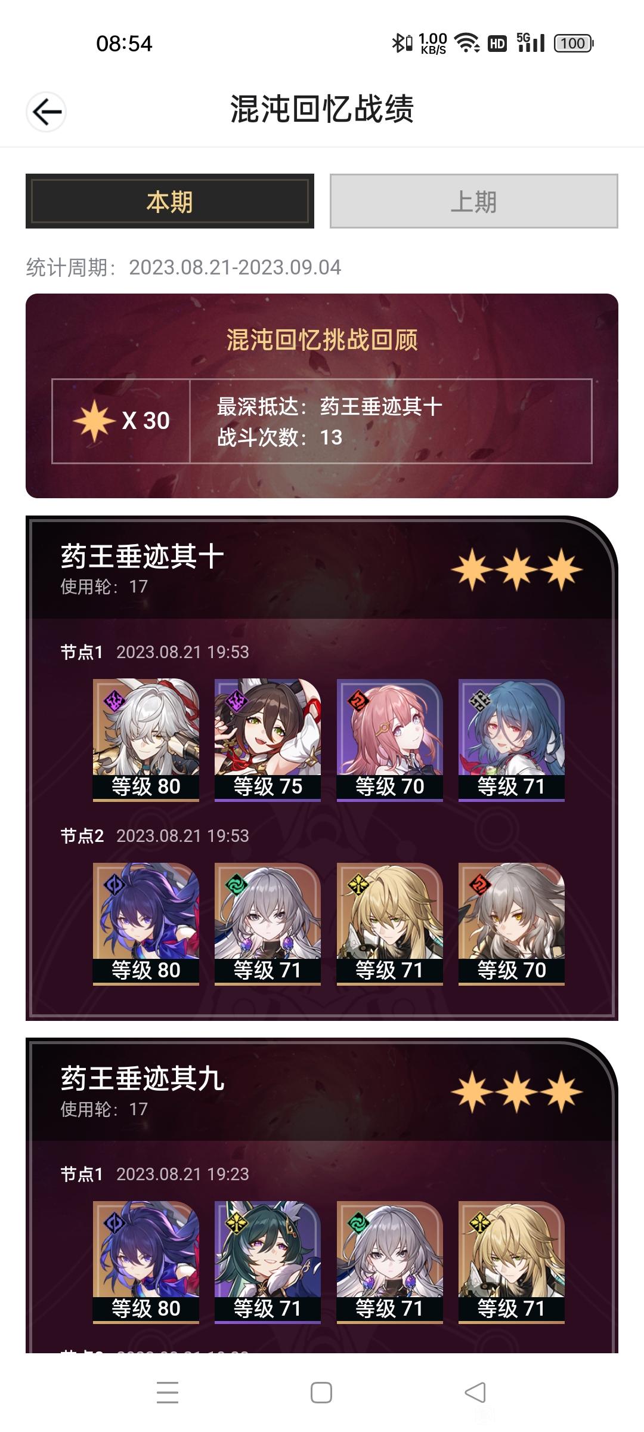
Task: Tap the star count icon X 30
Action: click(122, 421)
